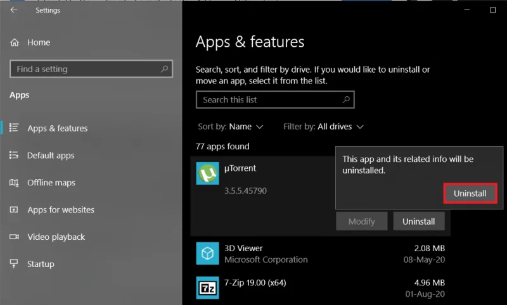The height and width of the screenshot is (305, 507).
Task: Click the 4.96 MB size value
Action: [x=430, y=283]
